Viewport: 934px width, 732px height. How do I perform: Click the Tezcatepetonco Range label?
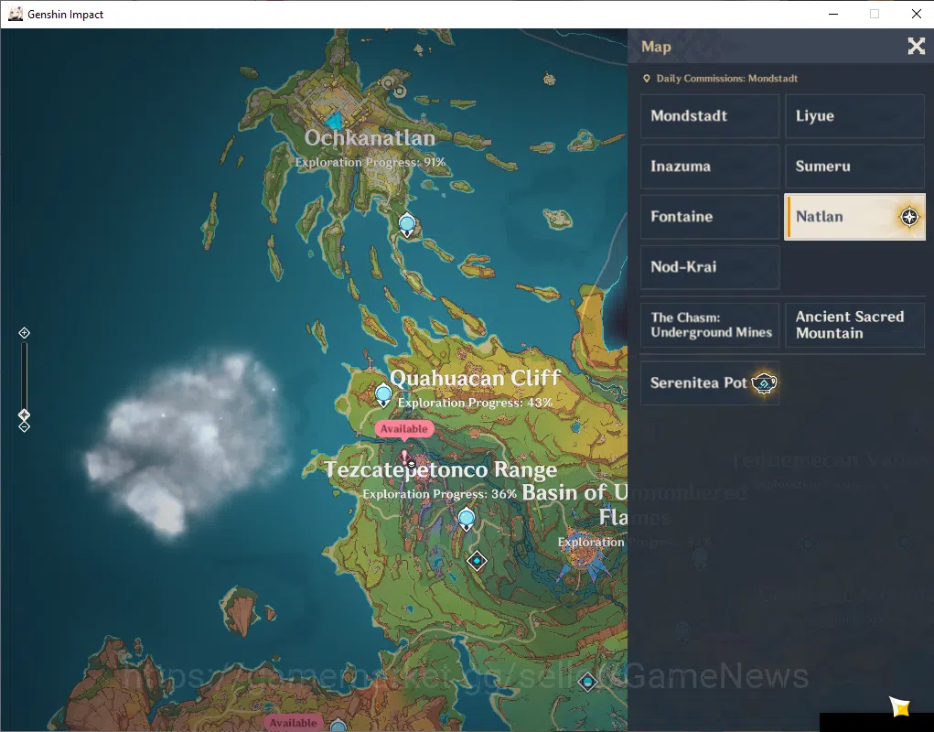coord(441,469)
